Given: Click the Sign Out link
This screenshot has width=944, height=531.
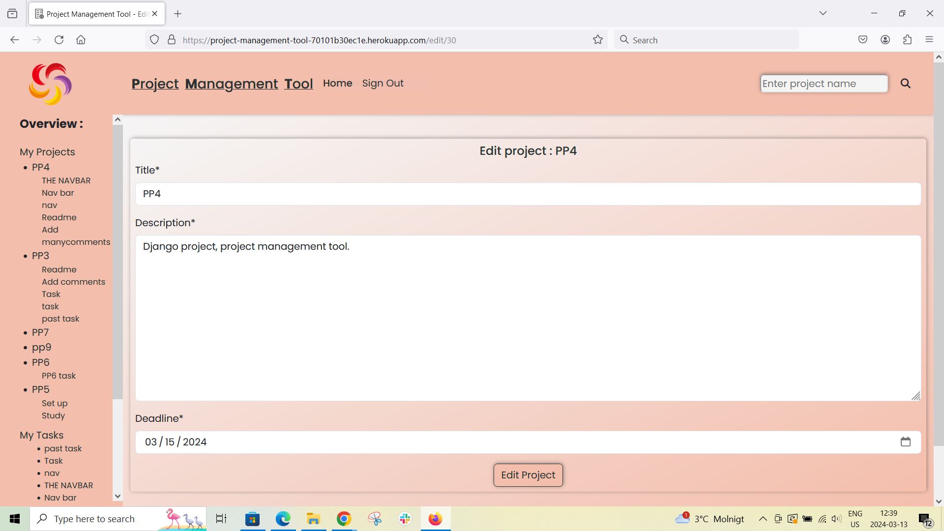Looking at the screenshot, I should (x=383, y=83).
